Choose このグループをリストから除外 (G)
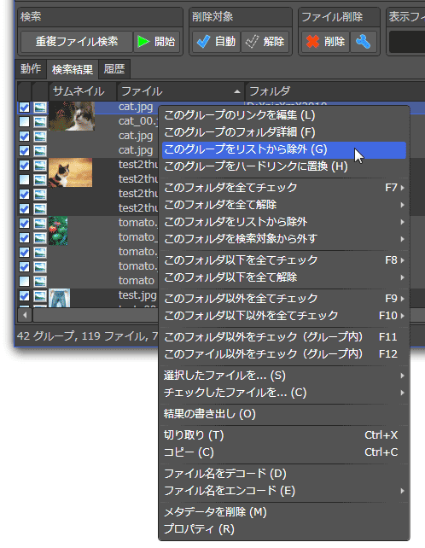The width and height of the screenshot is (425, 548). [284, 149]
